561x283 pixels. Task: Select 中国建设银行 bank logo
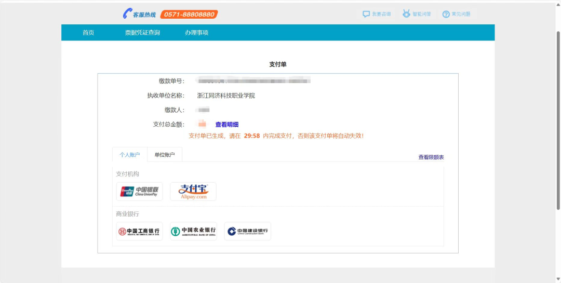click(x=247, y=231)
